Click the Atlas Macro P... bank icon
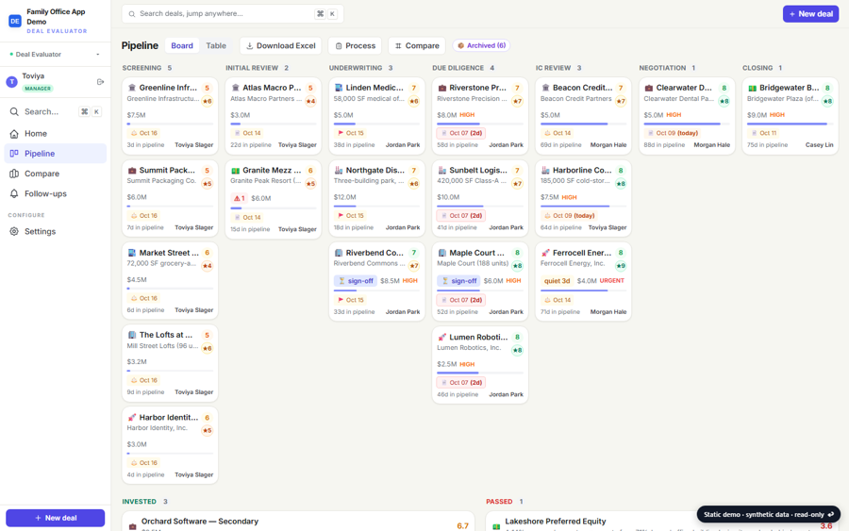 (236, 88)
